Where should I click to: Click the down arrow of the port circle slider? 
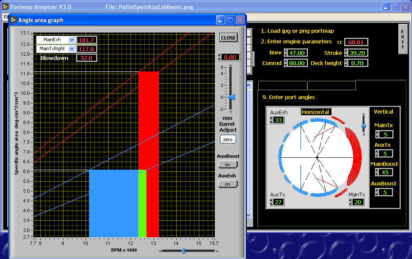pos(363,135)
